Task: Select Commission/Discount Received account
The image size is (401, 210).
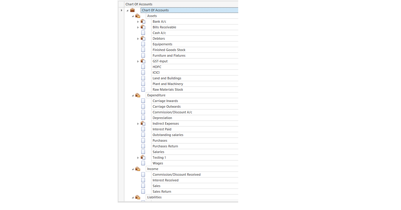Action: [176, 175]
